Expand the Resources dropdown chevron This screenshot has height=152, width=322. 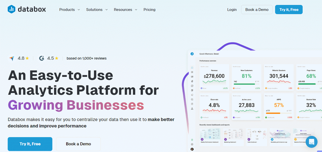pyautogui.click(x=136, y=10)
